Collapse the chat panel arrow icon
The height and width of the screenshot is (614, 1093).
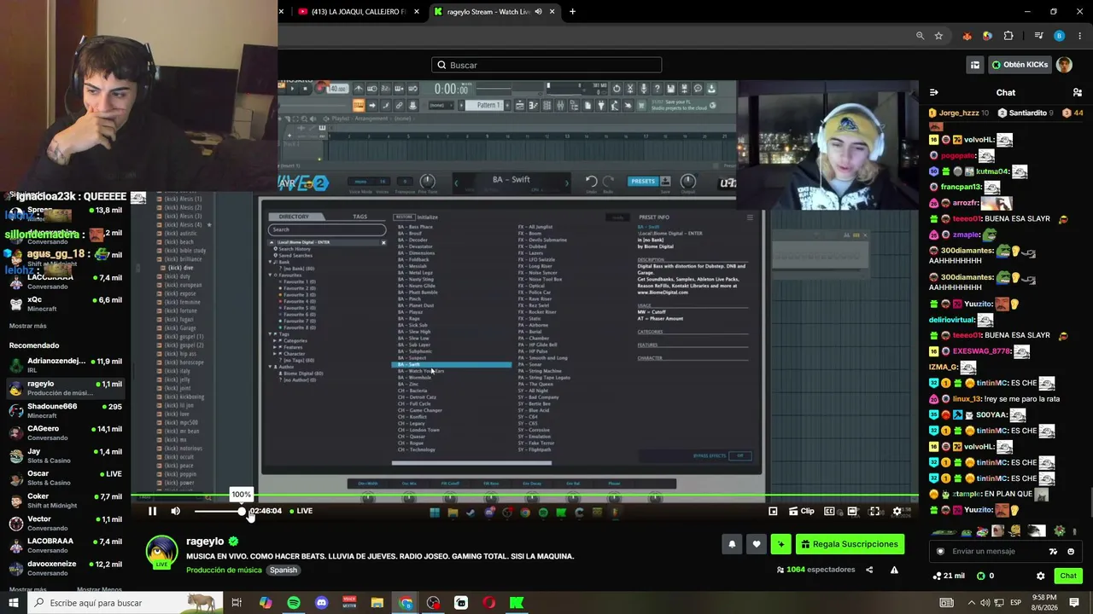click(x=933, y=92)
